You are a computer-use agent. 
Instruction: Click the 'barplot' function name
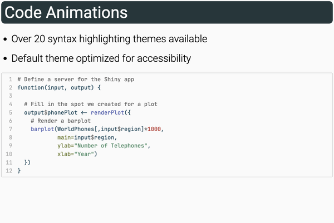click(x=42, y=129)
